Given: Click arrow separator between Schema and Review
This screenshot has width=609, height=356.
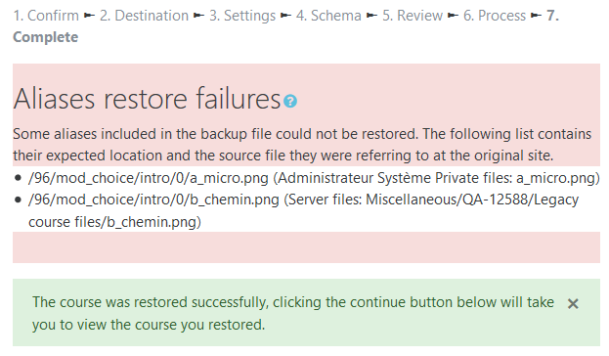Looking at the screenshot, I should [x=372, y=16].
